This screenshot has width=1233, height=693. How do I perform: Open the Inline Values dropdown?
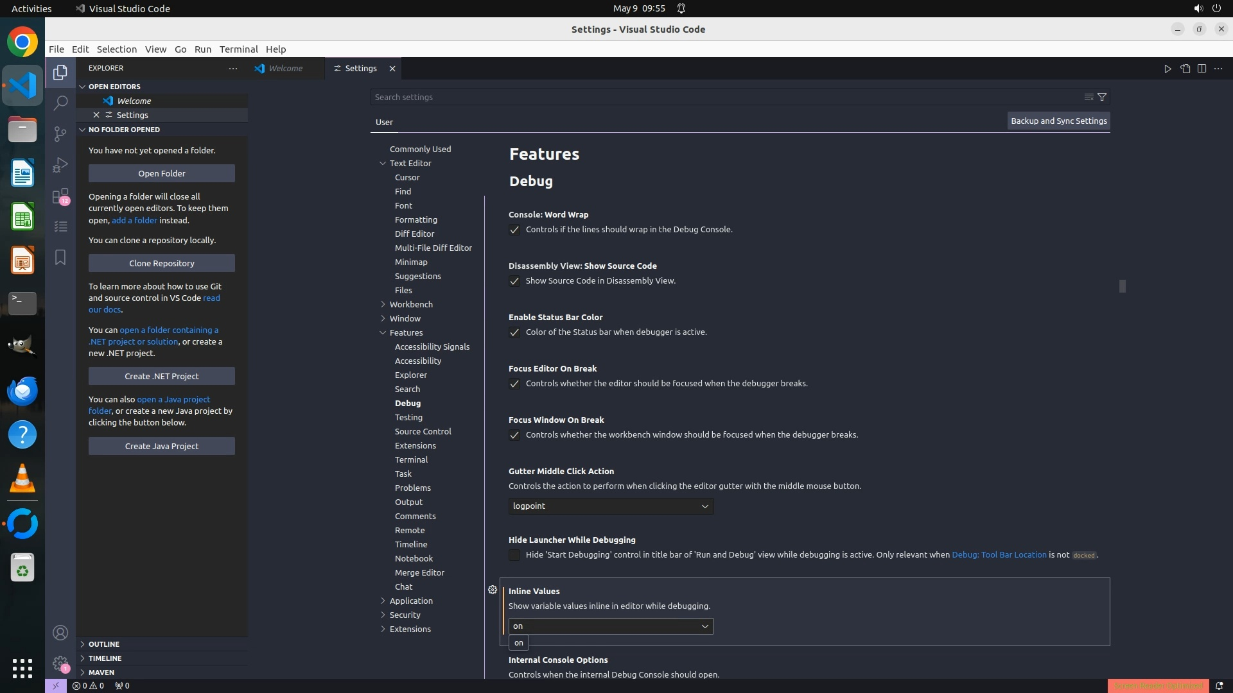[x=611, y=626]
